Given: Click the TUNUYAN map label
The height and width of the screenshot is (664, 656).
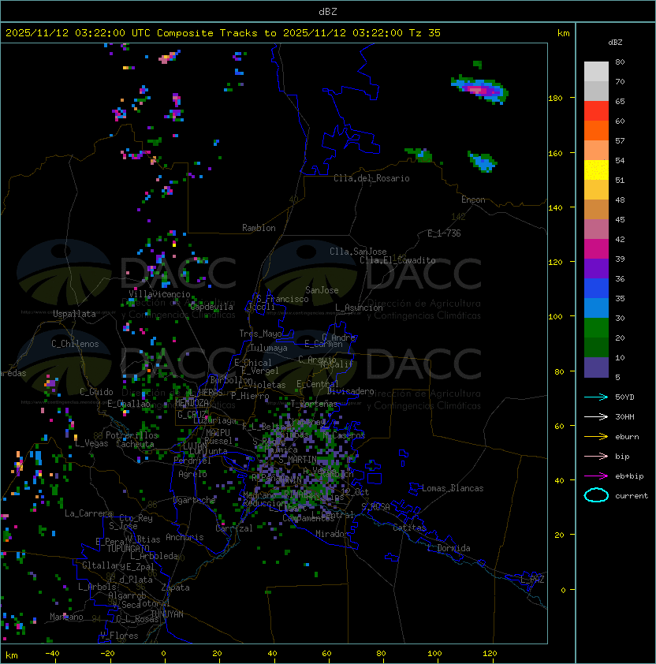Looking at the screenshot, I should coord(167,614).
